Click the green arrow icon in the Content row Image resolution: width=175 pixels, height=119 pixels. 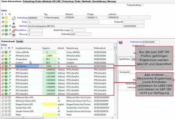pyautogui.click(x=10, y=62)
